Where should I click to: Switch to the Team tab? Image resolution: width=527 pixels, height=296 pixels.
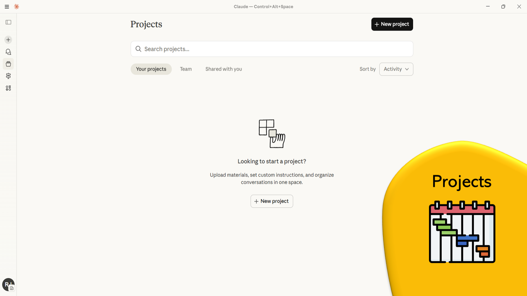pos(186,69)
